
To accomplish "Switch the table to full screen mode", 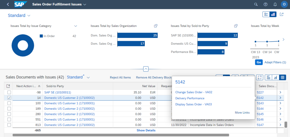I will pos(259,77).
